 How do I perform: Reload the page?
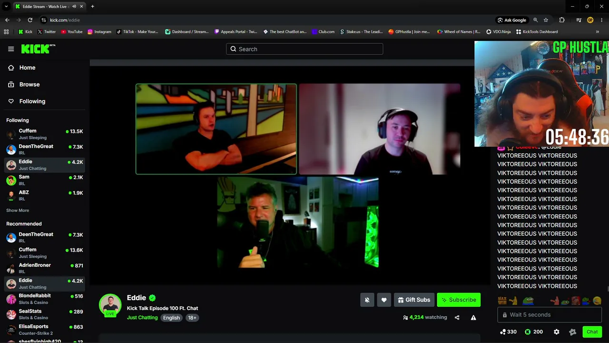[30, 20]
